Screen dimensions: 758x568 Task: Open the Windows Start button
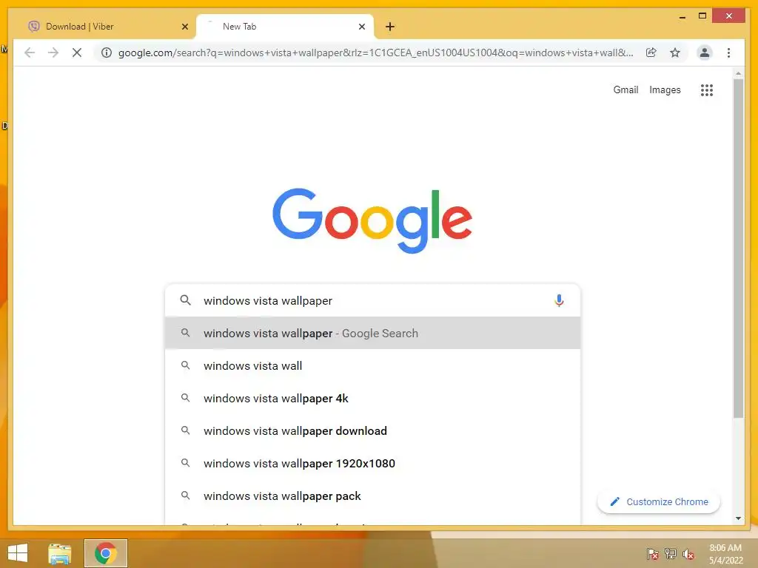click(18, 553)
